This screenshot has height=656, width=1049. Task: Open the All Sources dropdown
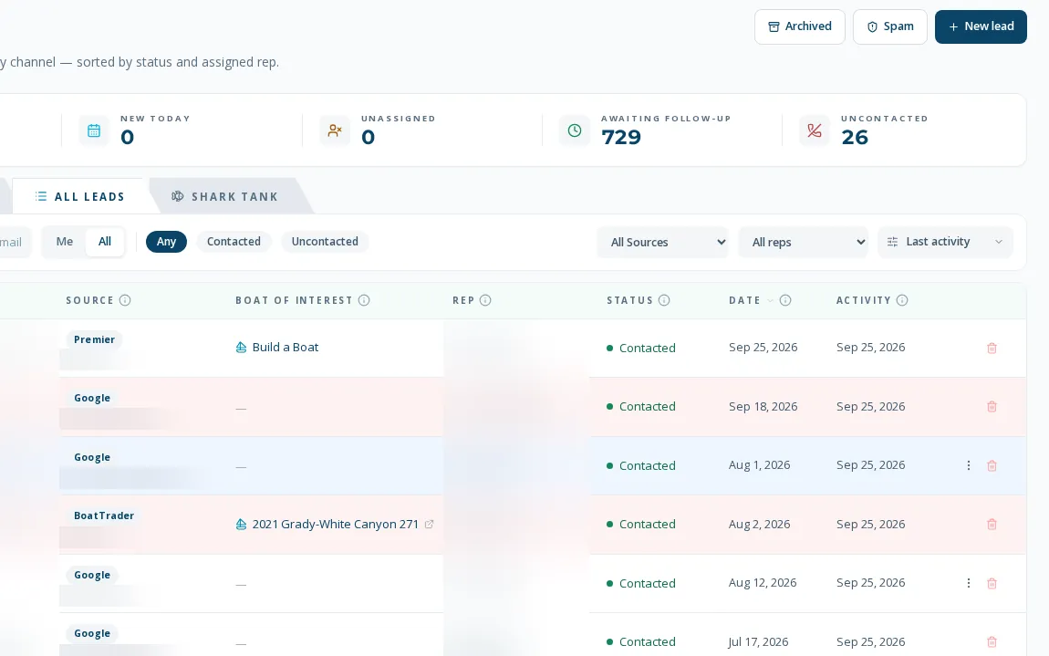point(662,243)
